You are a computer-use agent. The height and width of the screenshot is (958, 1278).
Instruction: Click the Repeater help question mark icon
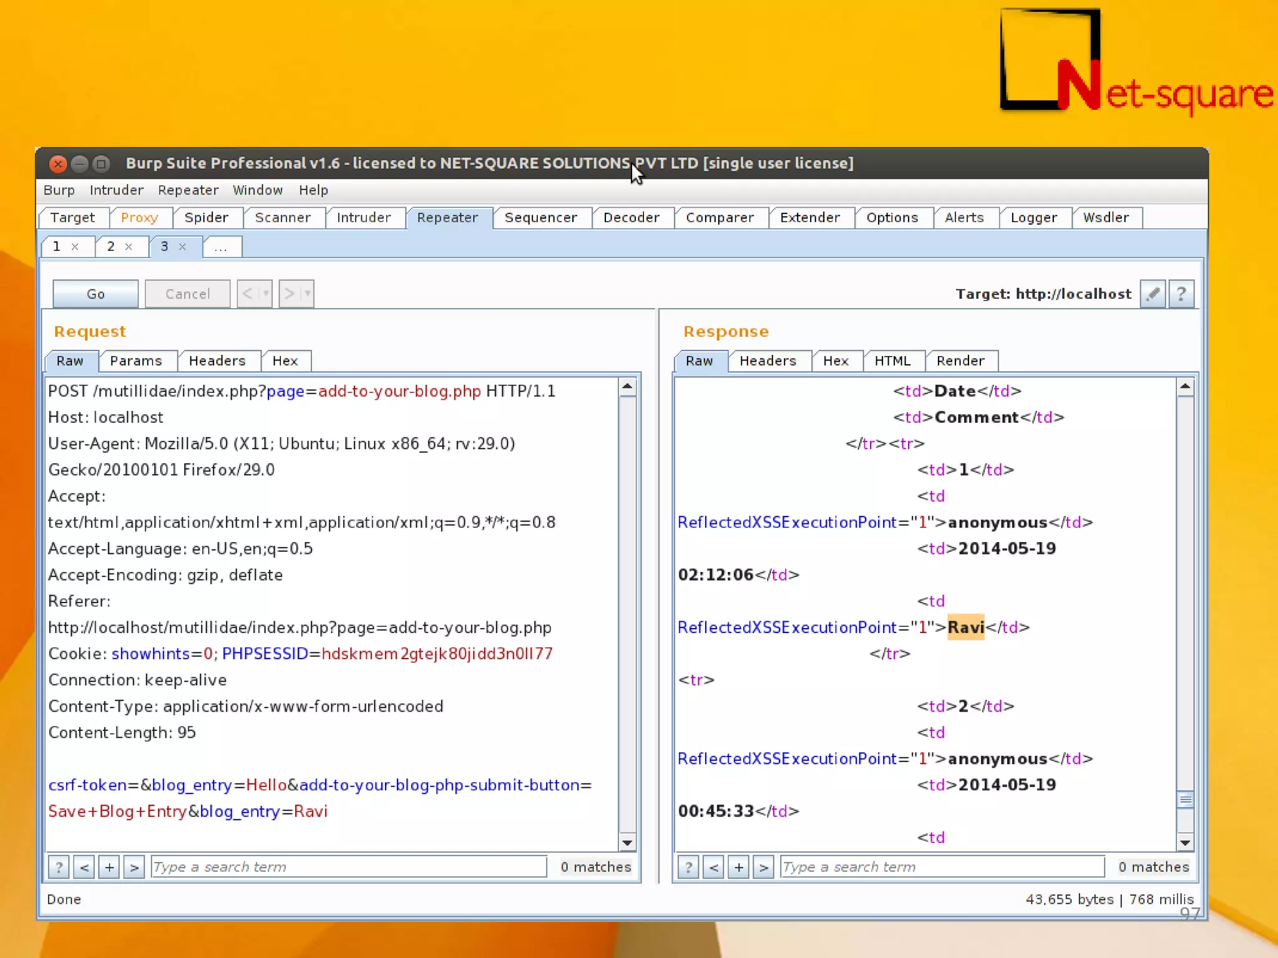coord(1181,294)
